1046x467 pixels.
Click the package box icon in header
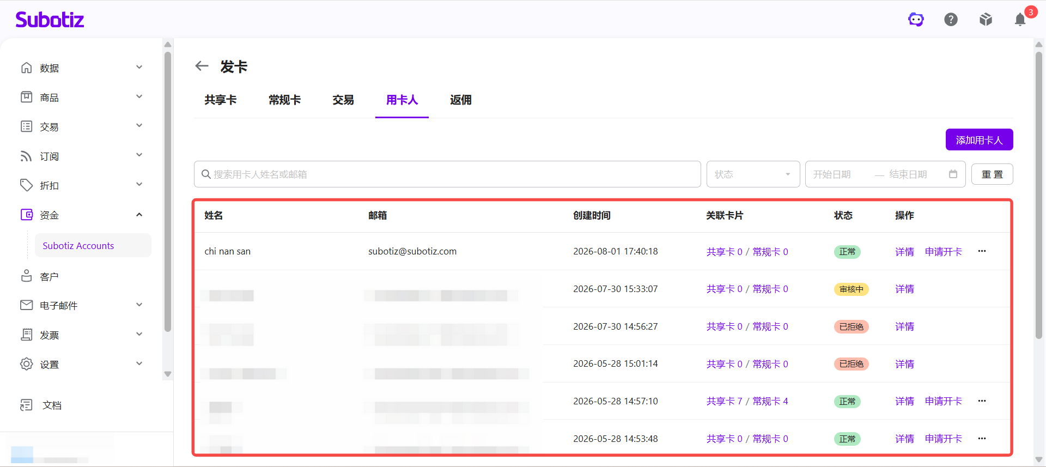point(986,20)
